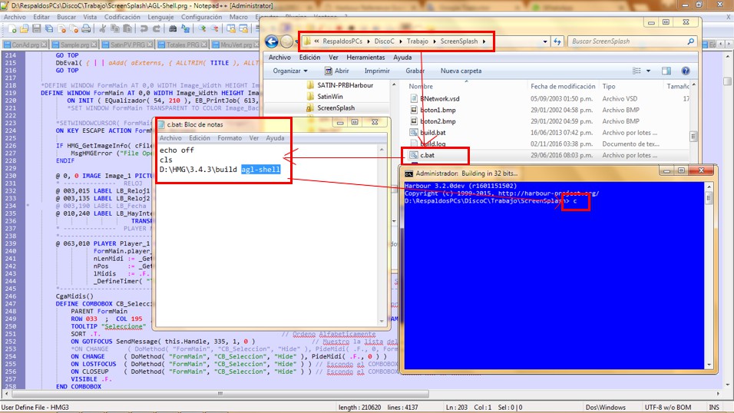Click the Forward arrow in Explorer window
Image resolution: width=734 pixels, height=413 pixels.
286,41
